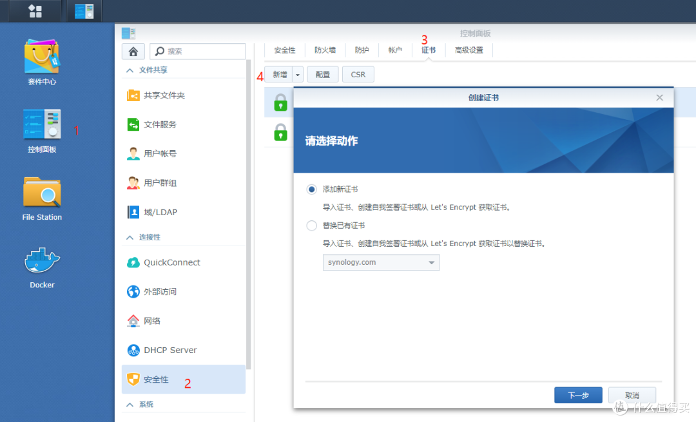Open Docker from the desktop
This screenshot has height=422, width=696.
click(x=41, y=261)
